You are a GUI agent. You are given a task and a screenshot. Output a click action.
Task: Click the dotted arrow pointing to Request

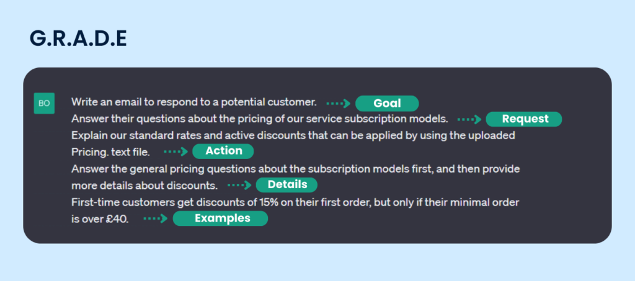tap(469, 119)
